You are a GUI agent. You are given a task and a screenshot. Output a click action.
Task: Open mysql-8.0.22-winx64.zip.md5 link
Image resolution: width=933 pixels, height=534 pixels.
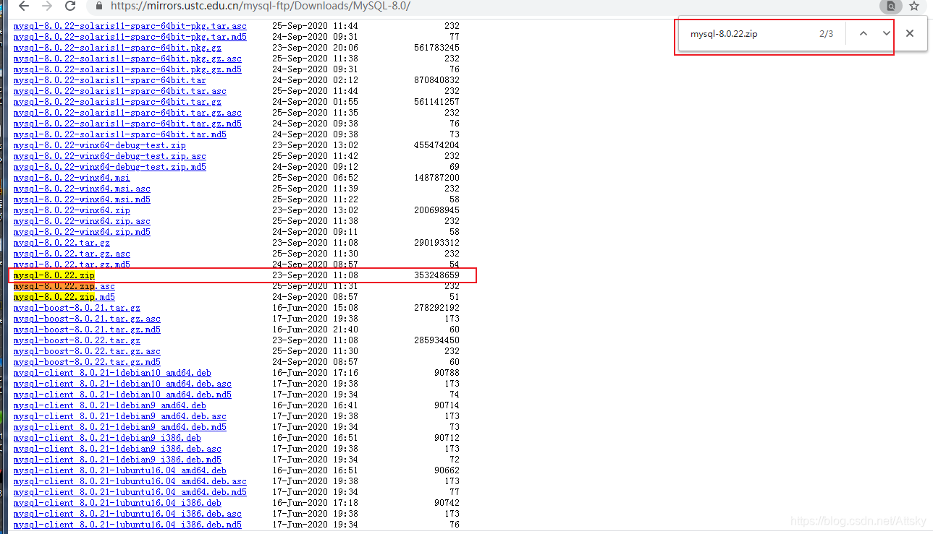(82, 232)
